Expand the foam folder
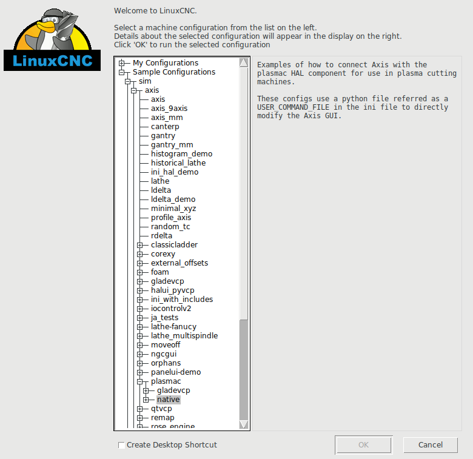This screenshot has width=473, height=459. tap(139, 272)
